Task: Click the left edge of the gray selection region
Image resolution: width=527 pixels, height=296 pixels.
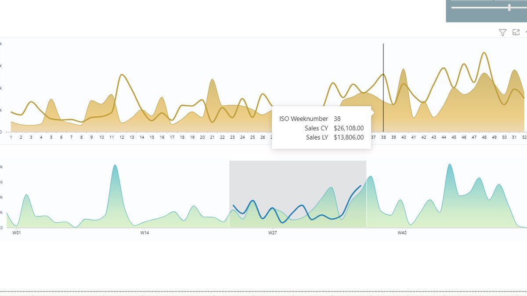Action: pyautogui.click(x=230, y=193)
